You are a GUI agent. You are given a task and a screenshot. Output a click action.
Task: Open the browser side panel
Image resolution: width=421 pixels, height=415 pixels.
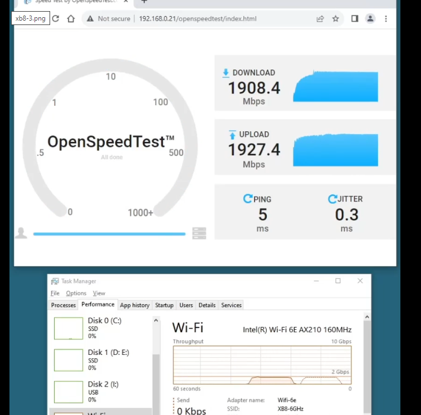click(x=355, y=18)
